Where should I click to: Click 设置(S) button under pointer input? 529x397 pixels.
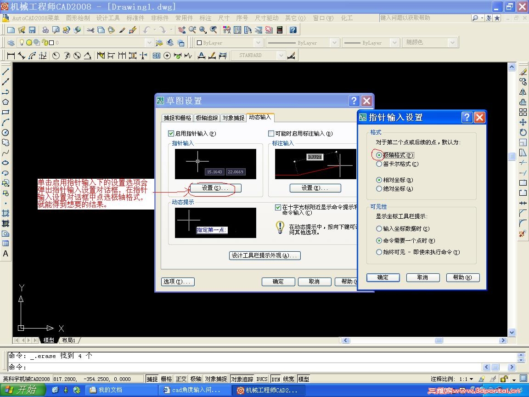point(215,188)
